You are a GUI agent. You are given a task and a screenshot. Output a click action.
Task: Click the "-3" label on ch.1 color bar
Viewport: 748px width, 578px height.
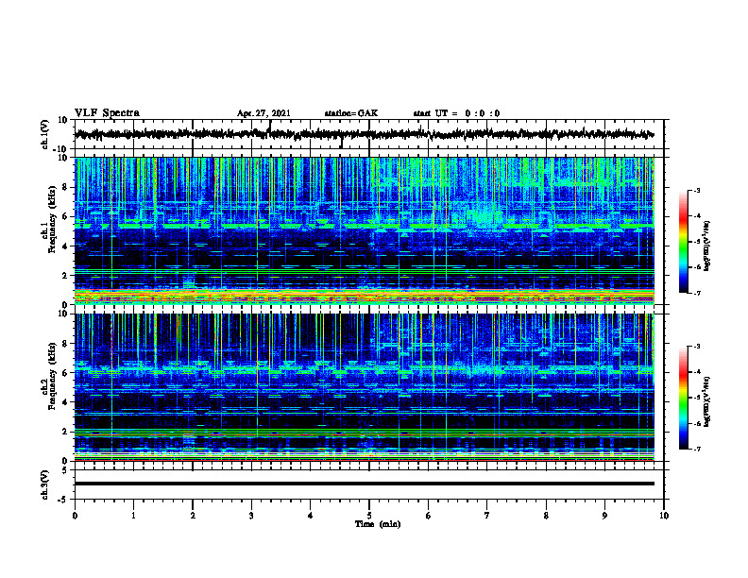pyautogui.click(x=697, y=190)
